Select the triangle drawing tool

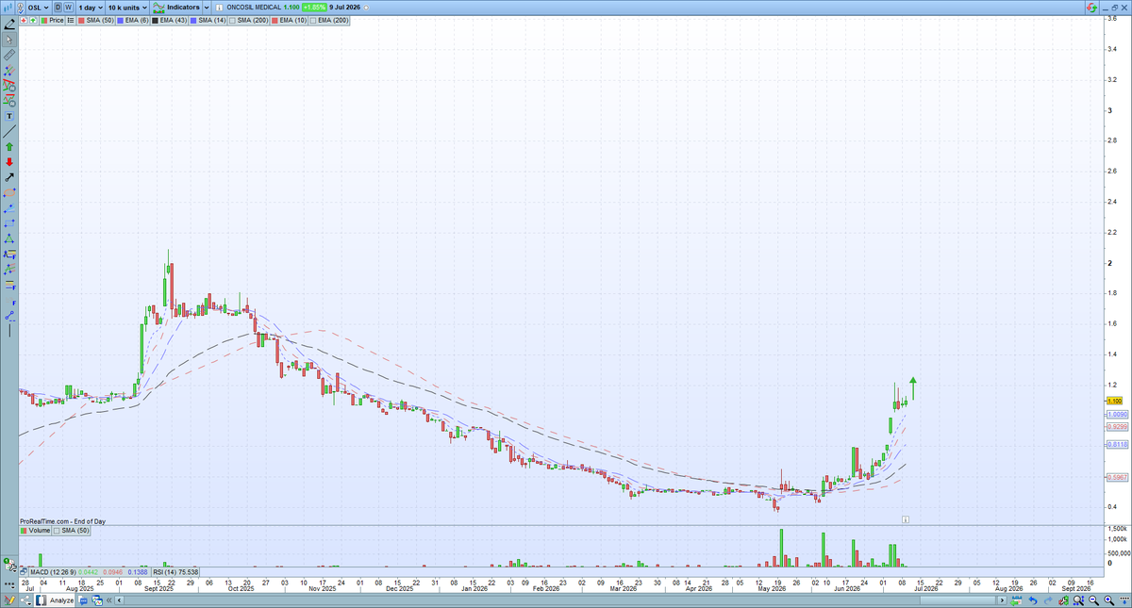9,238
